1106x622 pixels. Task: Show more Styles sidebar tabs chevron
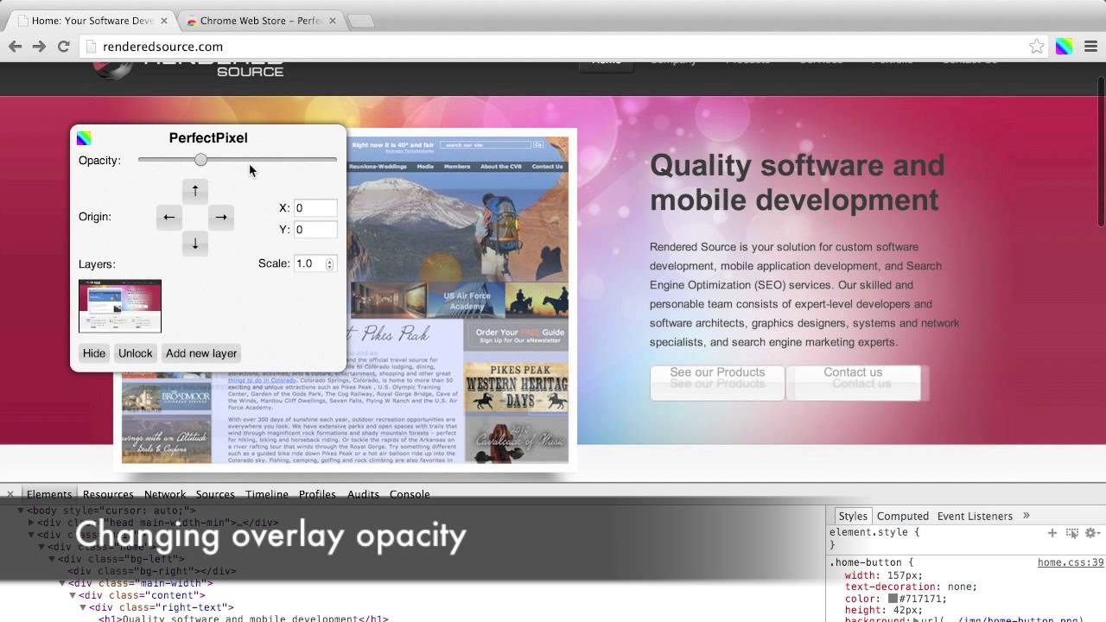(1027, 516)
